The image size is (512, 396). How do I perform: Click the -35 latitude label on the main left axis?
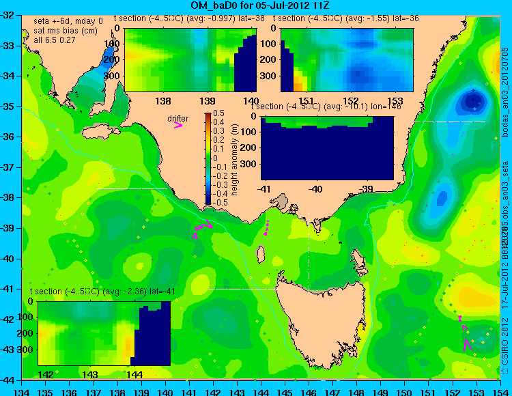[x=7, y=107]
